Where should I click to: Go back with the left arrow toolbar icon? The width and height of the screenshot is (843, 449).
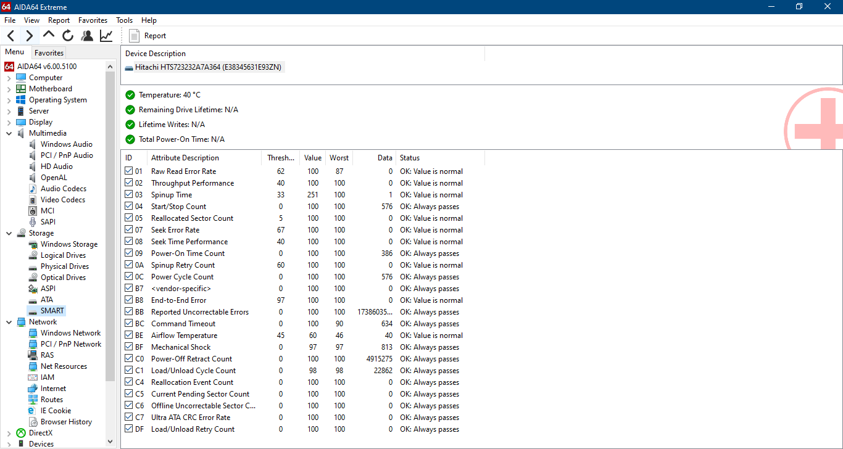click(11, 36)
